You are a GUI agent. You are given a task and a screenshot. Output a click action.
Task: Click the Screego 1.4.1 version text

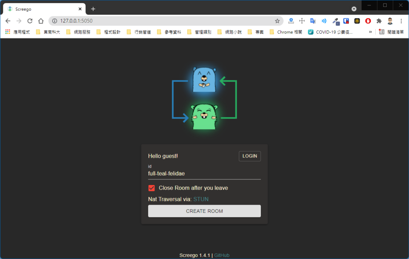click(195, 255)
